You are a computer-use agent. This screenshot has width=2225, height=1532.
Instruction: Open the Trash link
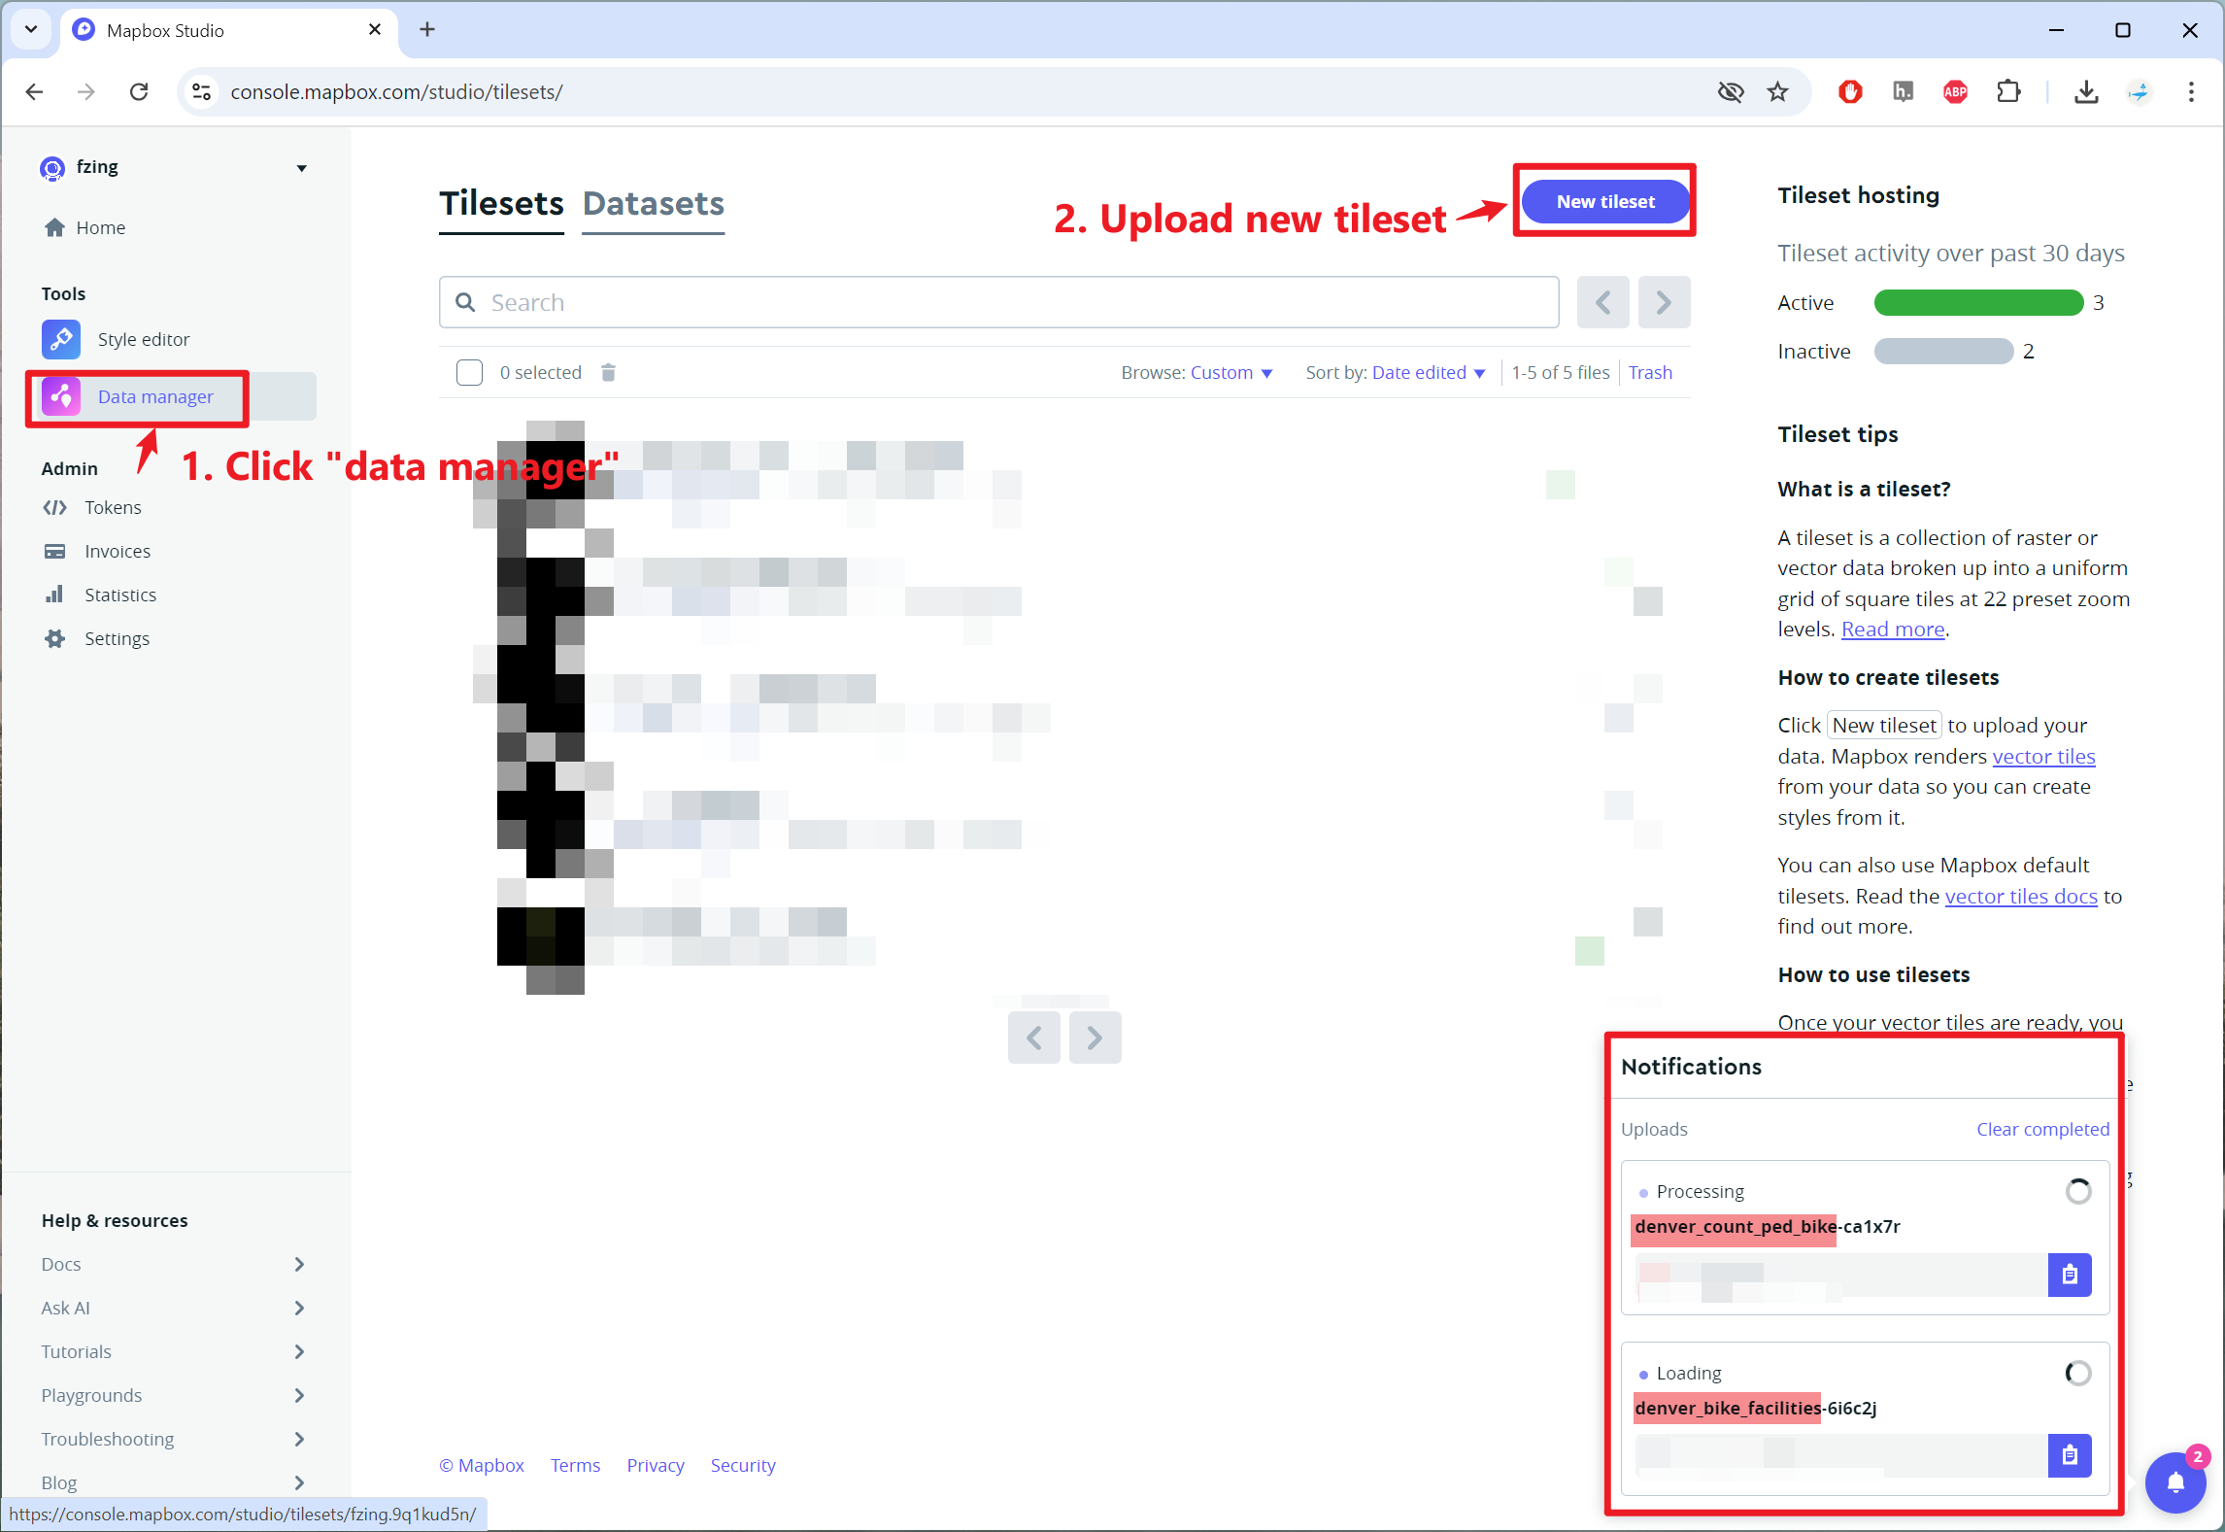[1650, 372]
